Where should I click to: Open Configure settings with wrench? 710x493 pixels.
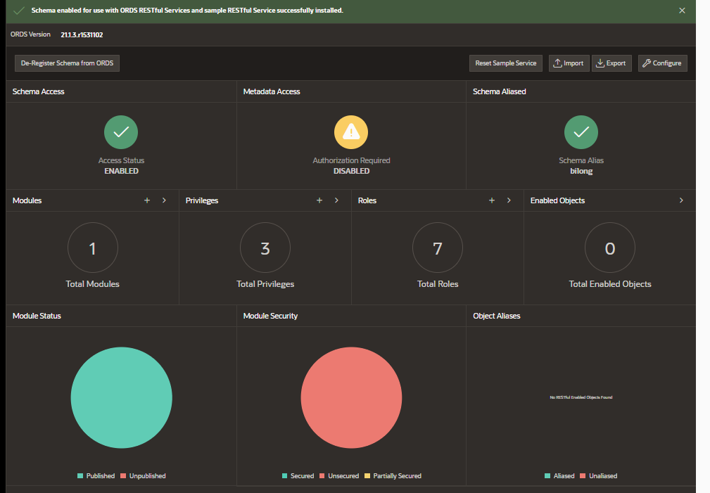tap(662, 63)
